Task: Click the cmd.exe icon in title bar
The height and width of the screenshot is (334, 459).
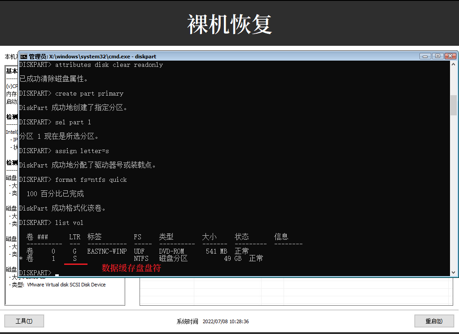Action: coord(24,57)
